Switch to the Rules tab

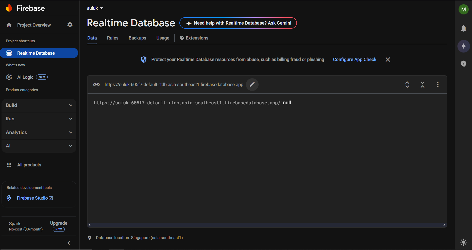[x=113, y=38]
